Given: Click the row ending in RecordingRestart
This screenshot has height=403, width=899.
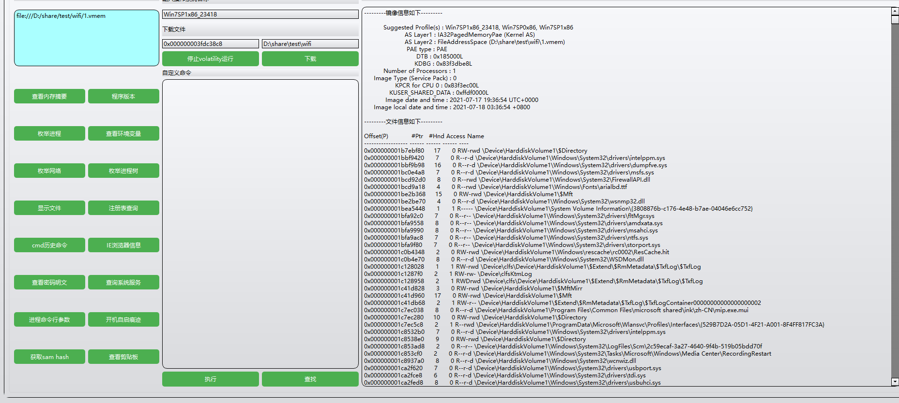Looking at the screenshot, I should (568, 354).
